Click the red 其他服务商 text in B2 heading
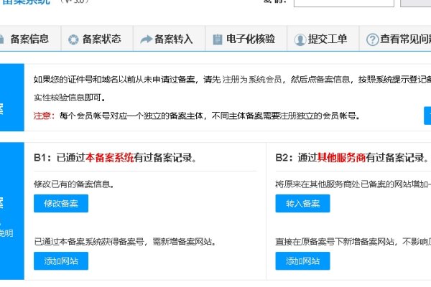 coord(341,158)
